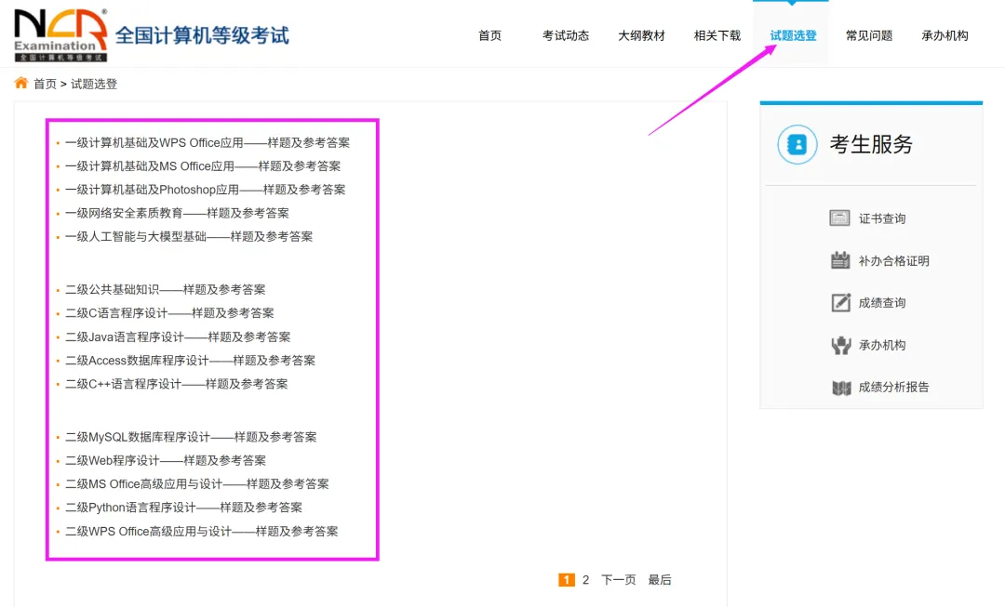This screenshot has width=1005, height=607.
Task: Click the orange home icon in breadcrumb
Action: pos(21,84)
